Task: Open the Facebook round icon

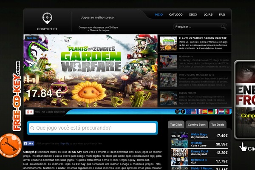Action: [183, 111]
